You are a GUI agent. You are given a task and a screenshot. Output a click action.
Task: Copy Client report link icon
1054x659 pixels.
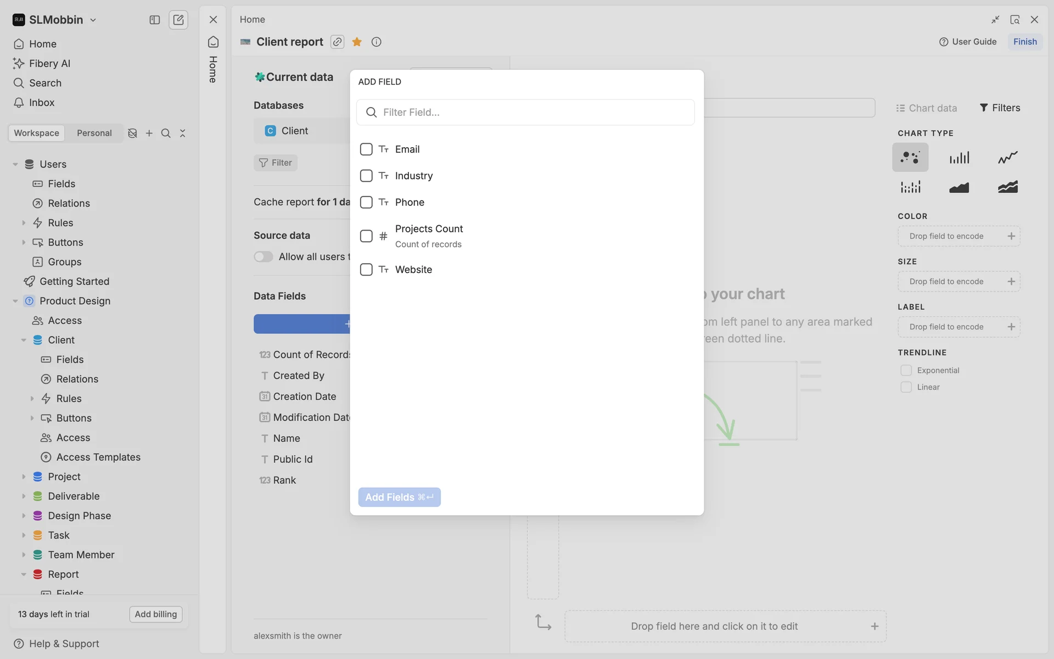[x=337, y=42]
